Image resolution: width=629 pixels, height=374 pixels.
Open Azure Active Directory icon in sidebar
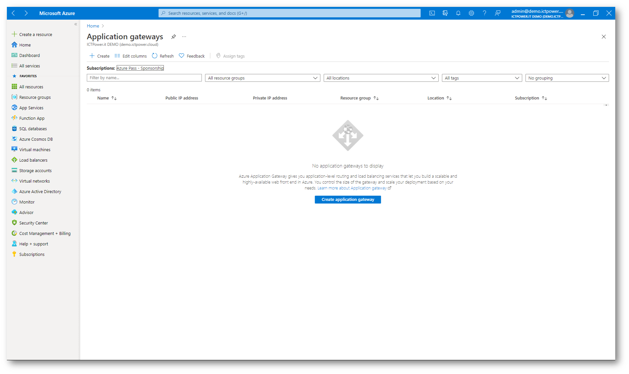[x=14, y=191]
